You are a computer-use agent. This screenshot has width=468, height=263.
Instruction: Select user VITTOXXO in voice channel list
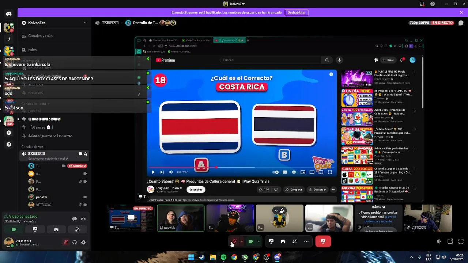pyautogui.click(x=54, y=205)
